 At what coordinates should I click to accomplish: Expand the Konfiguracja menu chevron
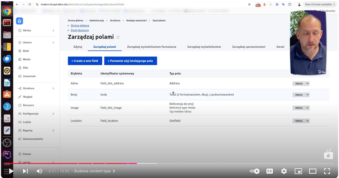coord(53,114)
